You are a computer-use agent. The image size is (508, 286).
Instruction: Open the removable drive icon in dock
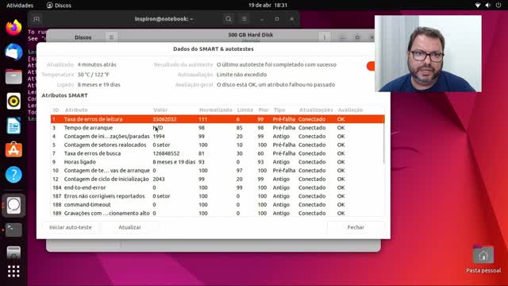tap(13, 253)
